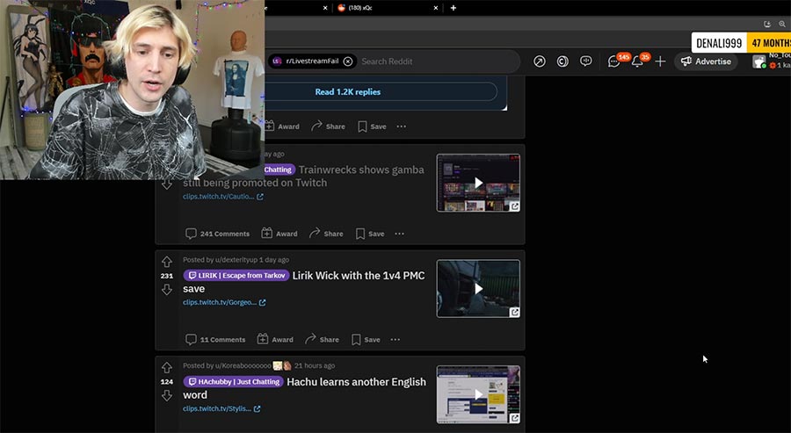This screenshot has height=433, width=791.
Task: Open chat icon with 145 badge
Action: (614, 61)
